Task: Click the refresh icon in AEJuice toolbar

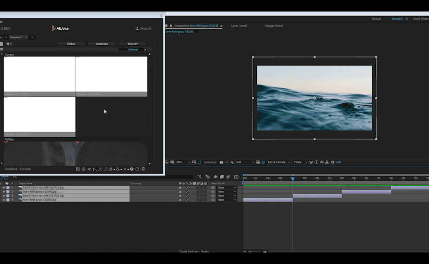Action: pyautogui.click(x=137, y=169)
